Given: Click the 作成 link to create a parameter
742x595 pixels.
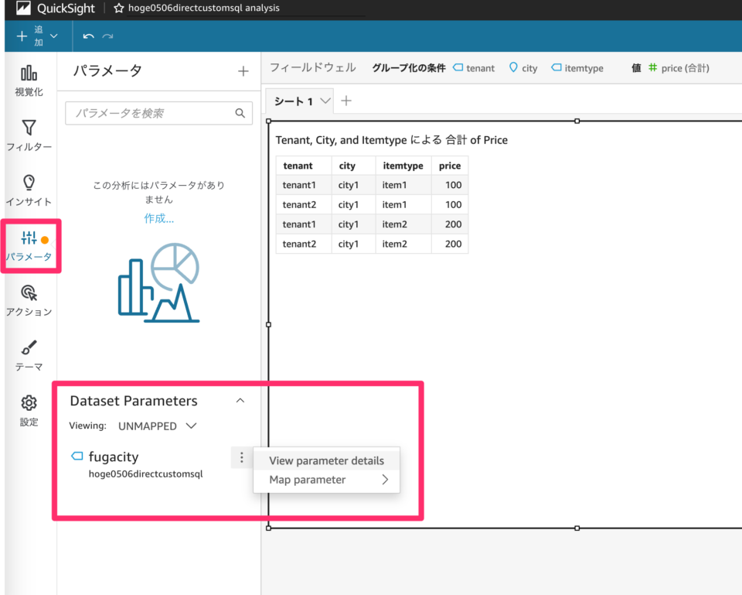Looking at the screenshot, I should coord(158,218).
